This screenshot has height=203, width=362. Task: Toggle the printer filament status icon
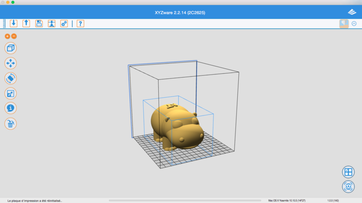[x=344, y=23]
